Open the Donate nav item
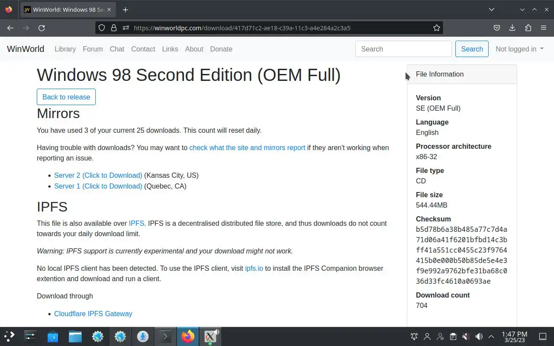The image size is (554, 346). [221, 49]
